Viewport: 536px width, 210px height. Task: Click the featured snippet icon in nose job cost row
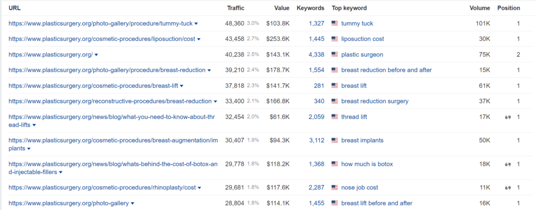(x=508, y=188)
